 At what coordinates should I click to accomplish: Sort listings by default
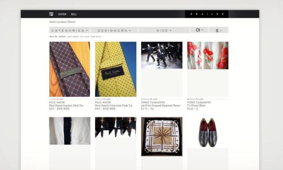(61, 37)
